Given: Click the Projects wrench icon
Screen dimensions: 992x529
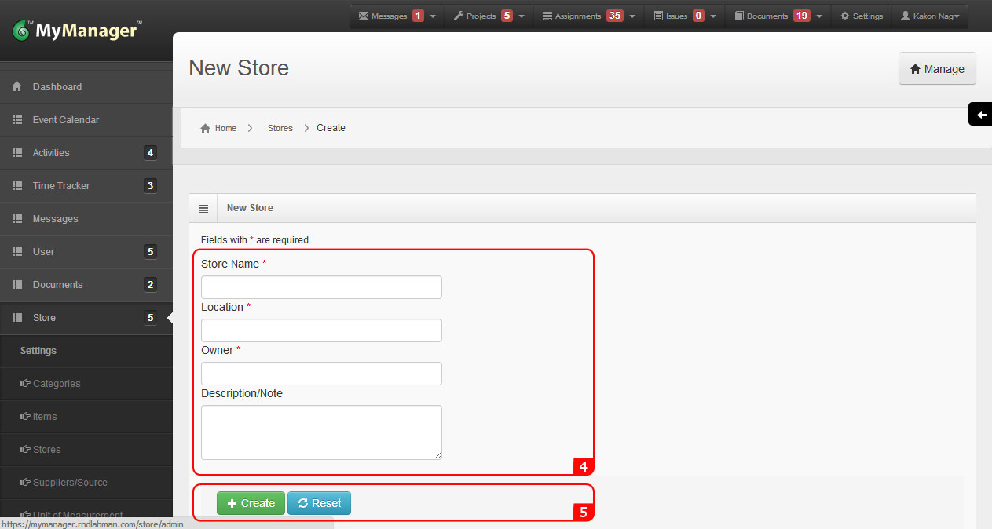Looking at the screenshot, I should click(460, 15).
